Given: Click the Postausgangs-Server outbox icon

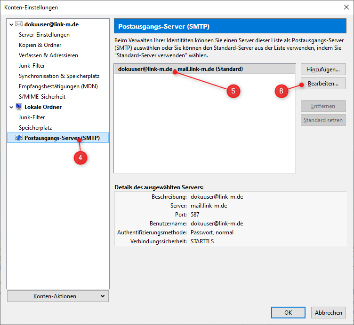Looking at the screenshot, I should coord(19,138).
